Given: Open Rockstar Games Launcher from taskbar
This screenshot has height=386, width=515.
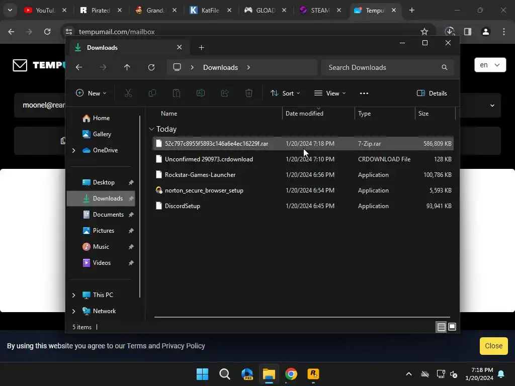Looking at the screenshot, I should (313, 374).
